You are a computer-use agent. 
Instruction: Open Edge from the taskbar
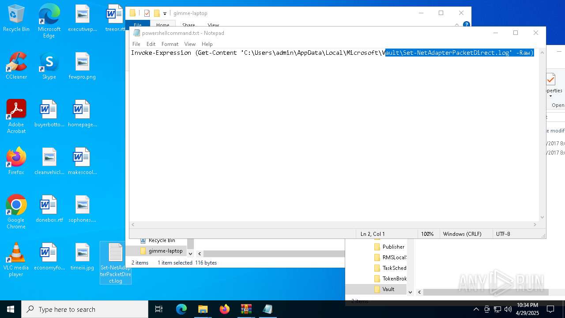pos(181,309)
